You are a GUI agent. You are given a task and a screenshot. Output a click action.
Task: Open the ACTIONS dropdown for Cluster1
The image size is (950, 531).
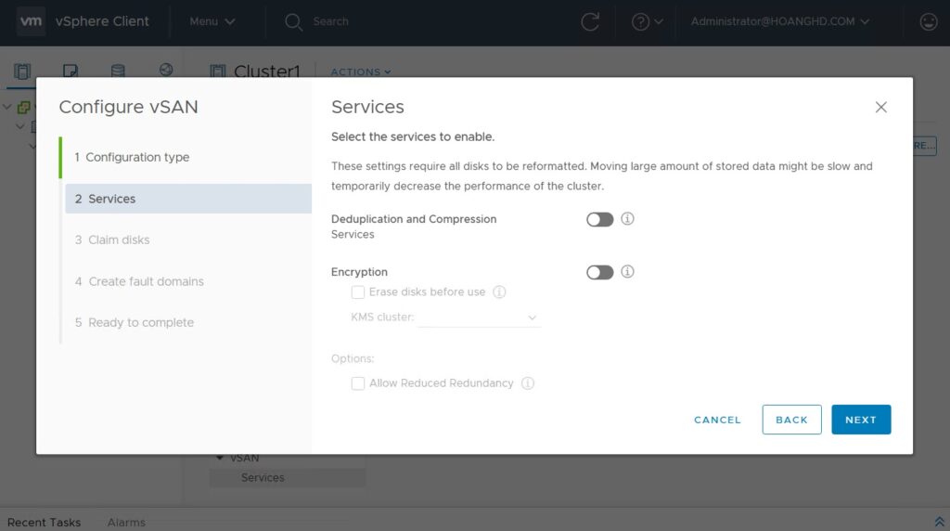click(x=361, y=72)
